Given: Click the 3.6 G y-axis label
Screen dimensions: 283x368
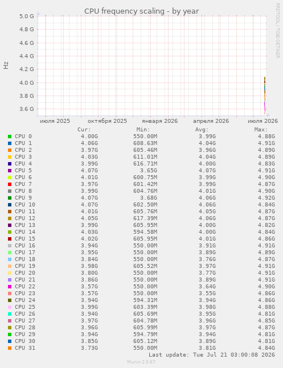Looking at the screenshot, I should (27, 109).
